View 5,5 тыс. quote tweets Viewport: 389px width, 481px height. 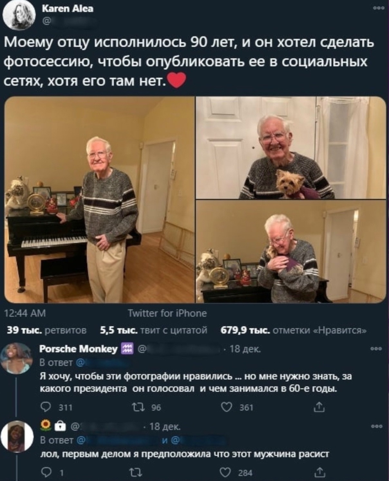(153, 330)
